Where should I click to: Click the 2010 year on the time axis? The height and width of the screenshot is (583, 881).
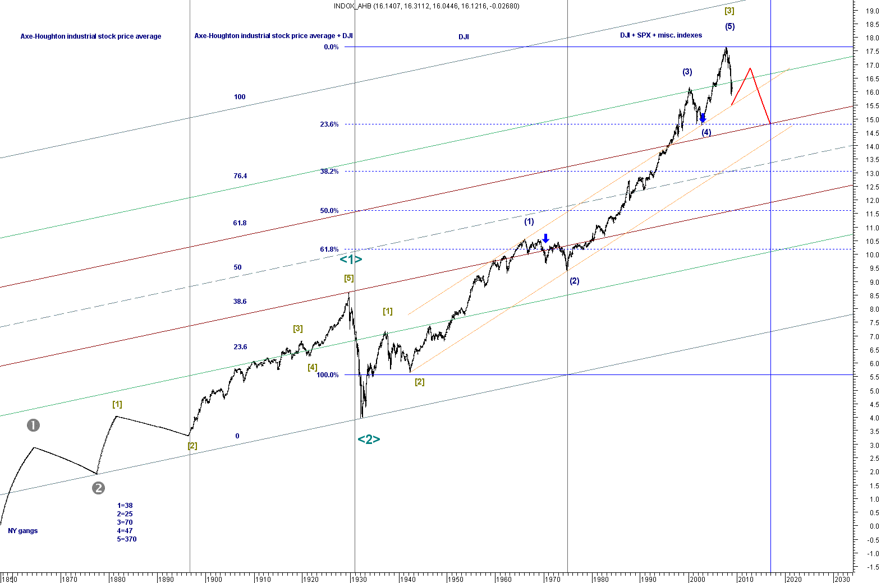745,579
